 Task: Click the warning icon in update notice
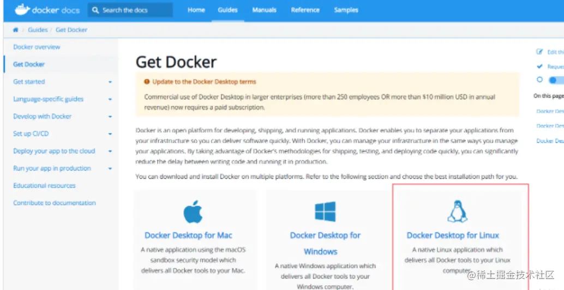tap(147, 82)
